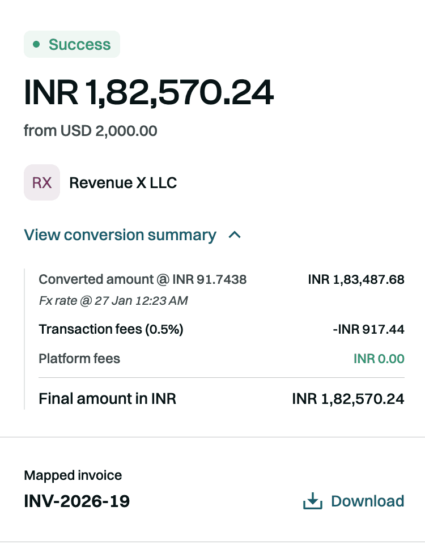425x545 pixels.
Task: Click the download arrow inside the Download button
Action: point(312,501)
